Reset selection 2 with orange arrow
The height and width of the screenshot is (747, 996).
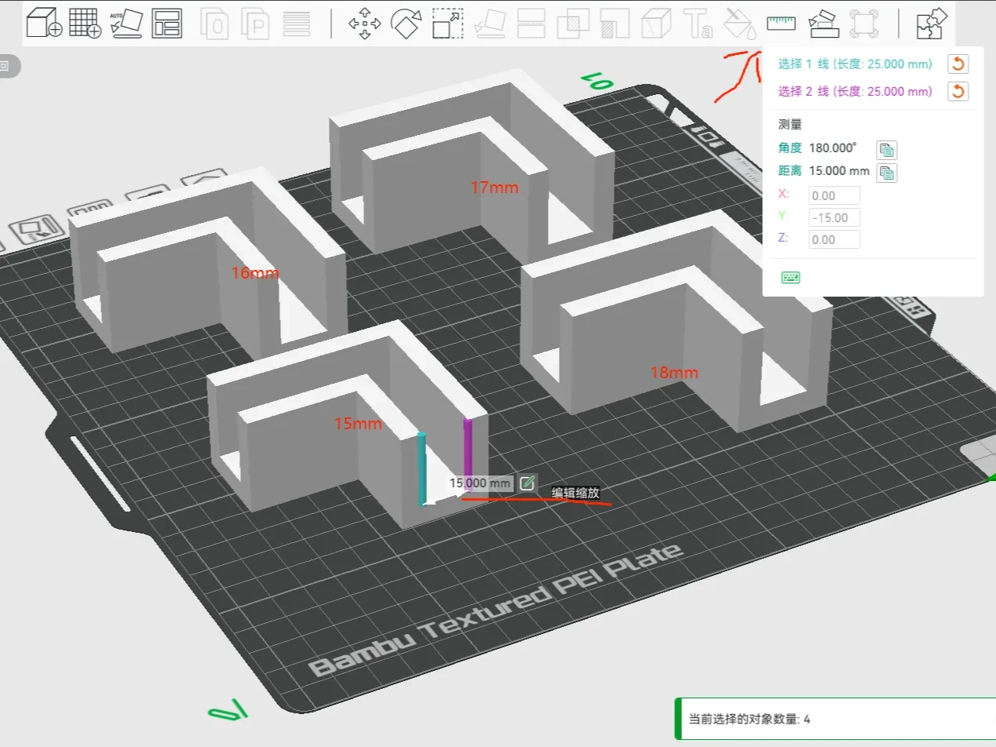click(x=958, y=92)
